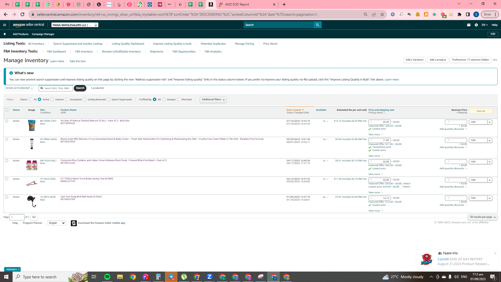
Task: Open Zoom from the taskbar
Action: tap(209, 277)
